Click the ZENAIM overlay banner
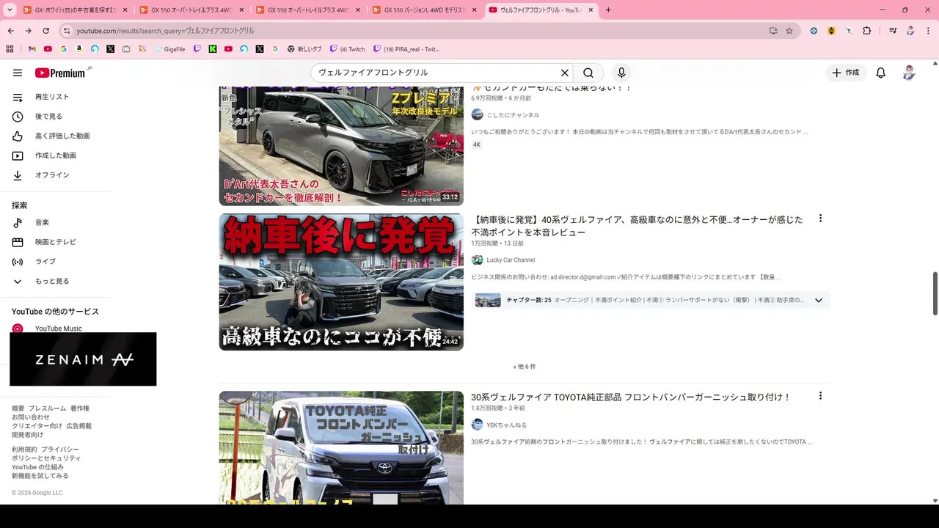This screenshot has width=939, height=528. pyautogui.click(x=83, y=359)
